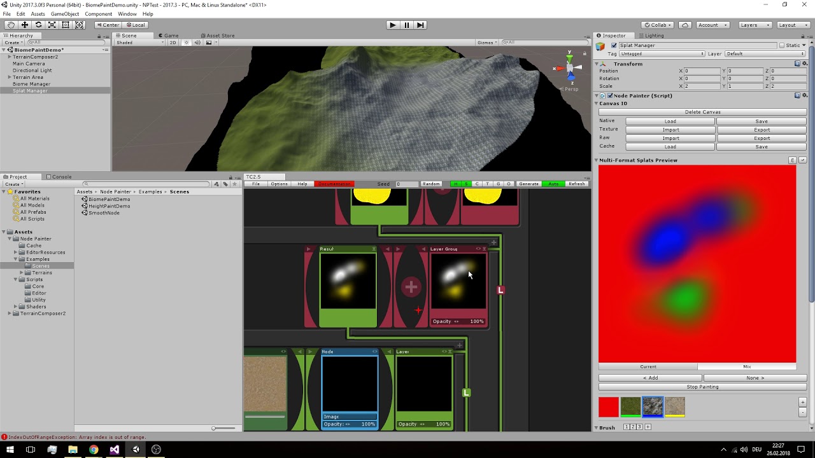Open Node Painter script settings gear
The image size is (815, 458).
pos(804,95)
